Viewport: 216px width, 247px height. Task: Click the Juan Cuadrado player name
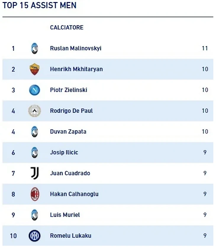[x=70, y=173]
